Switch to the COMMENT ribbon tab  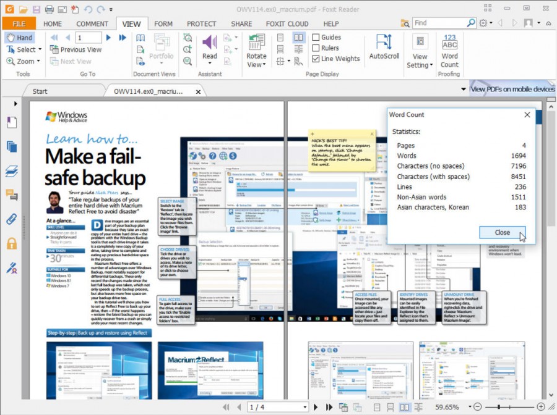pos(92,23)
